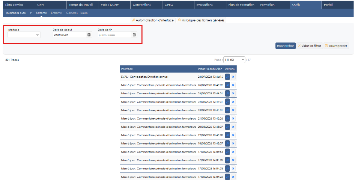Delete the trace dated 24/08/2026 13:45:01
This screenshot has height=180, width=355.
[233, 110]
